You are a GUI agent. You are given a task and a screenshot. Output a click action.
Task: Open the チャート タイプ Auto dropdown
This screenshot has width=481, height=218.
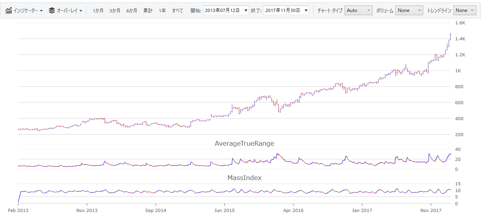[359, 10]
